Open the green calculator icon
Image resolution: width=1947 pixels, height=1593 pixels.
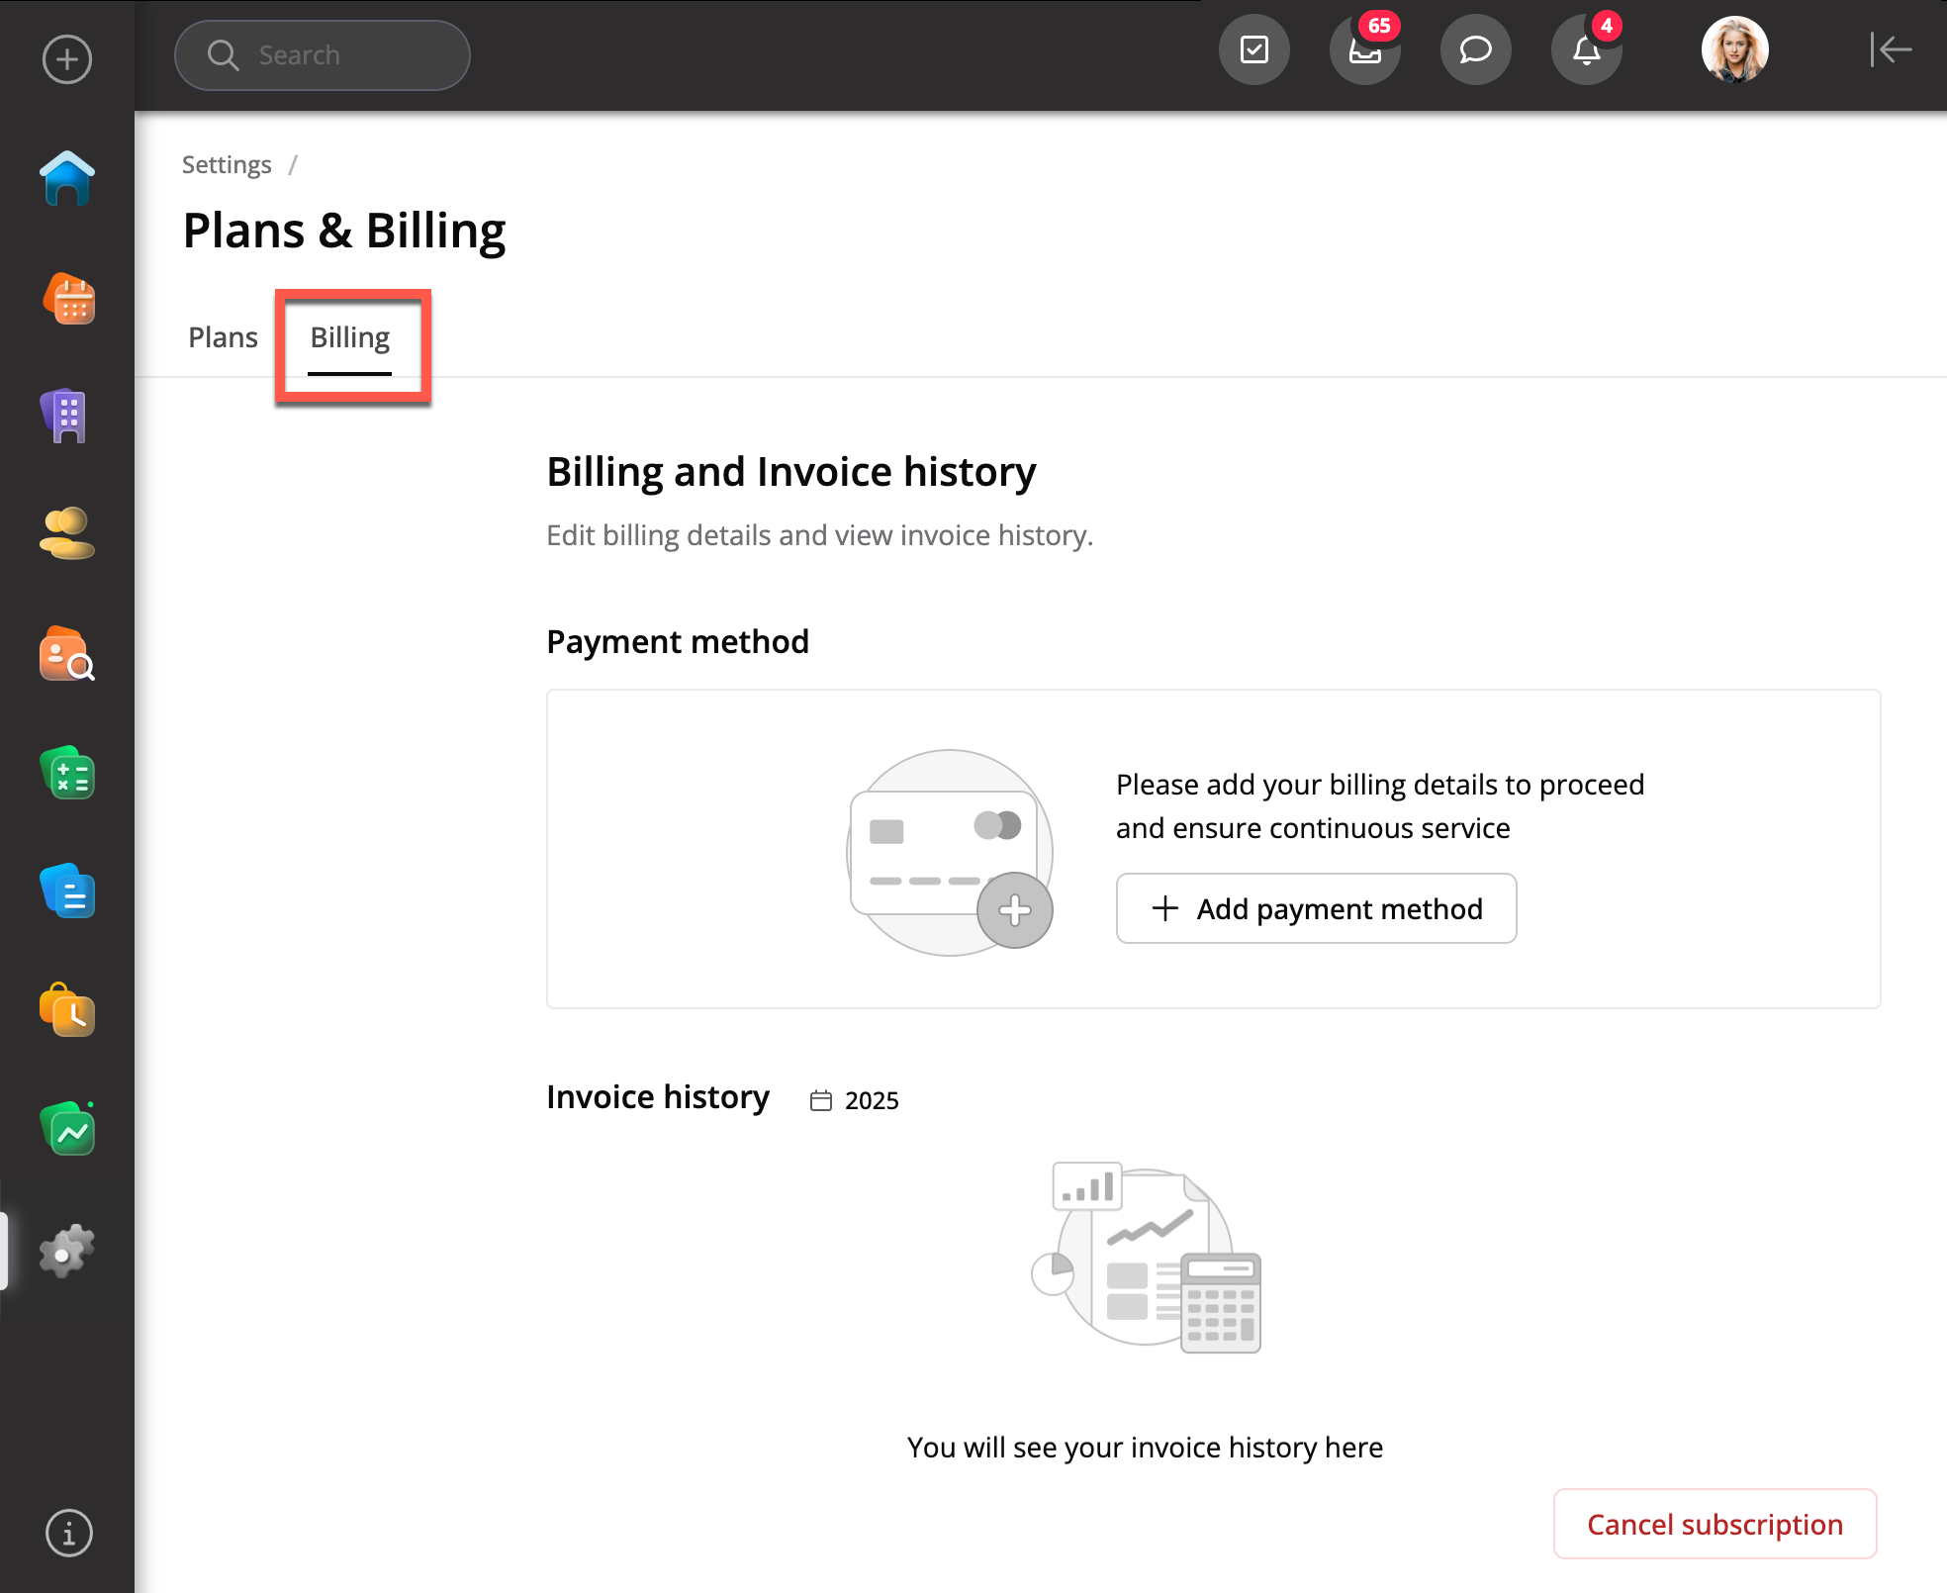[x=67, y=773]
